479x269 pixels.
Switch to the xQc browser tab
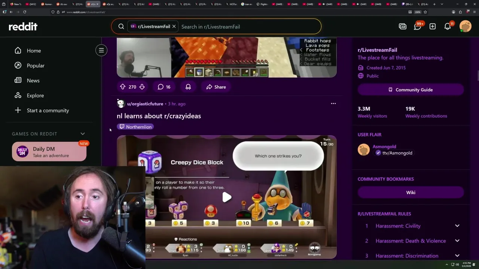tap(109, 4)
